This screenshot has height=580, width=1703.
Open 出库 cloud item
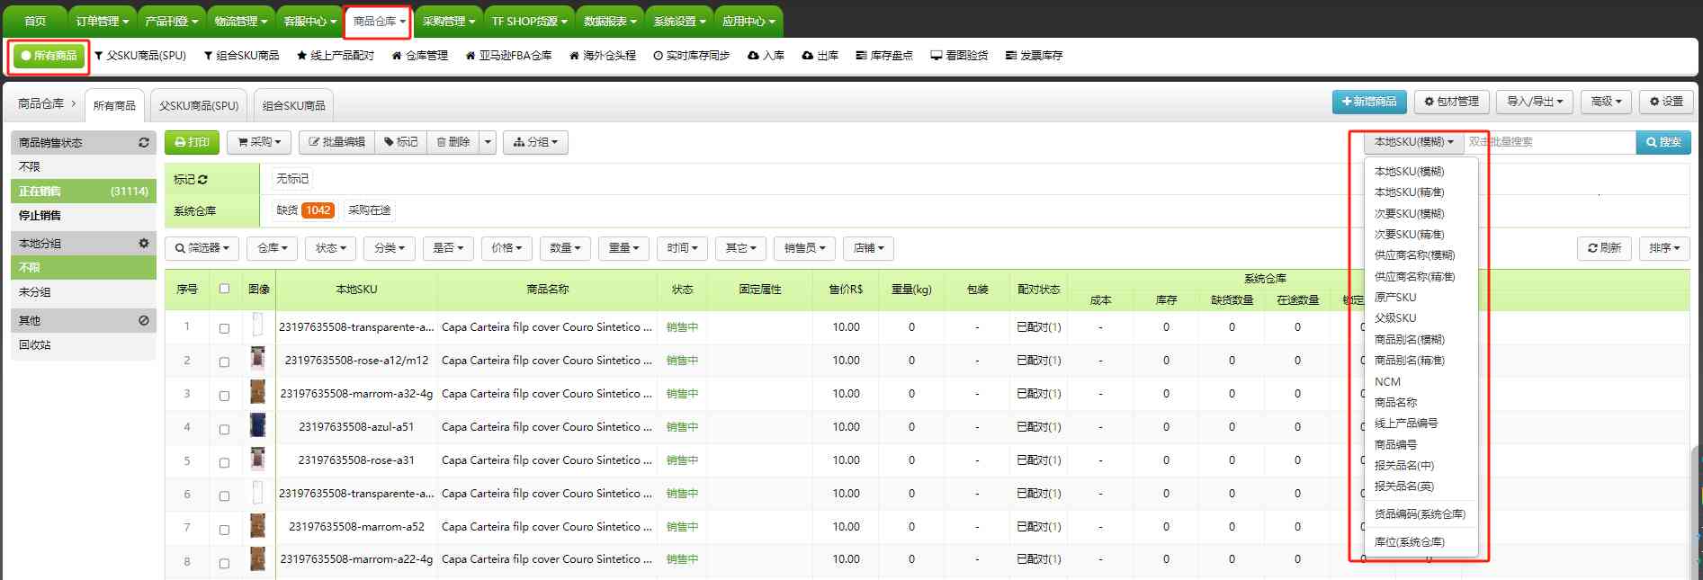coord(820,56)
